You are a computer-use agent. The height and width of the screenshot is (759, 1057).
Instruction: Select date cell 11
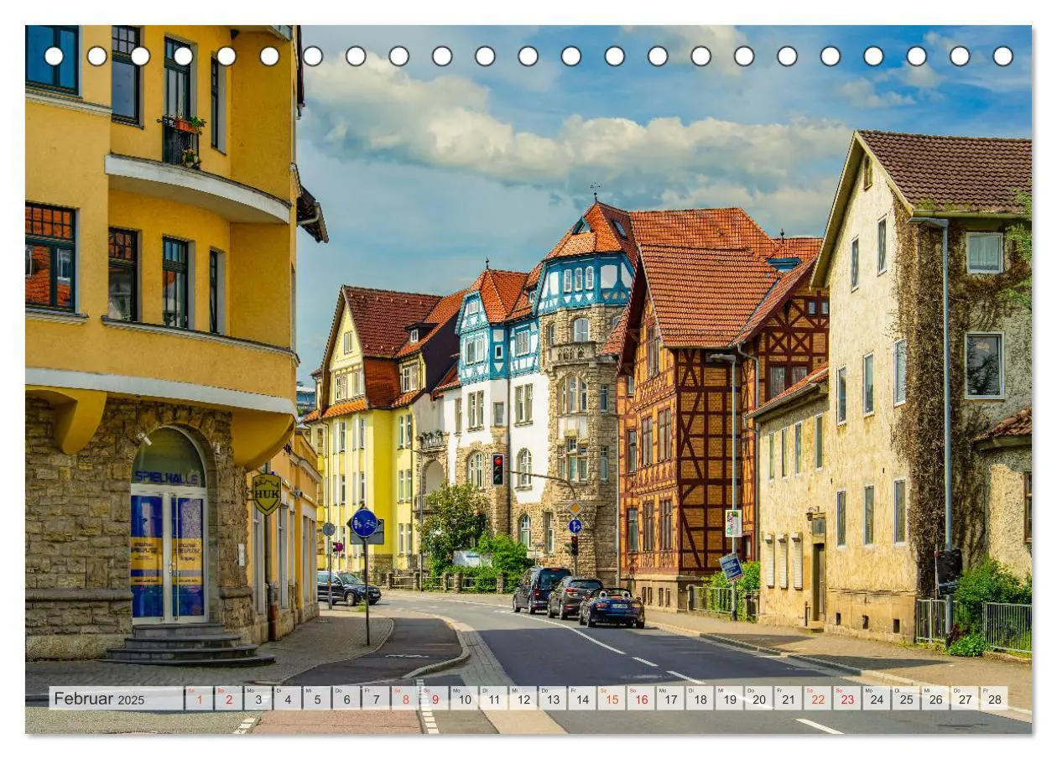click(x=493, y=698)
